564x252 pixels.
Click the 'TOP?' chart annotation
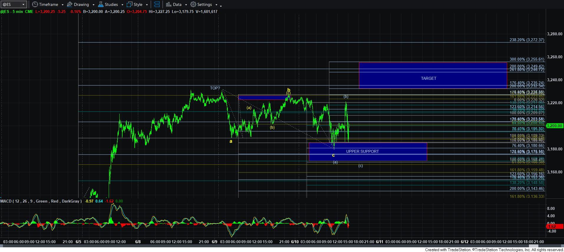[x=215, y=88]
